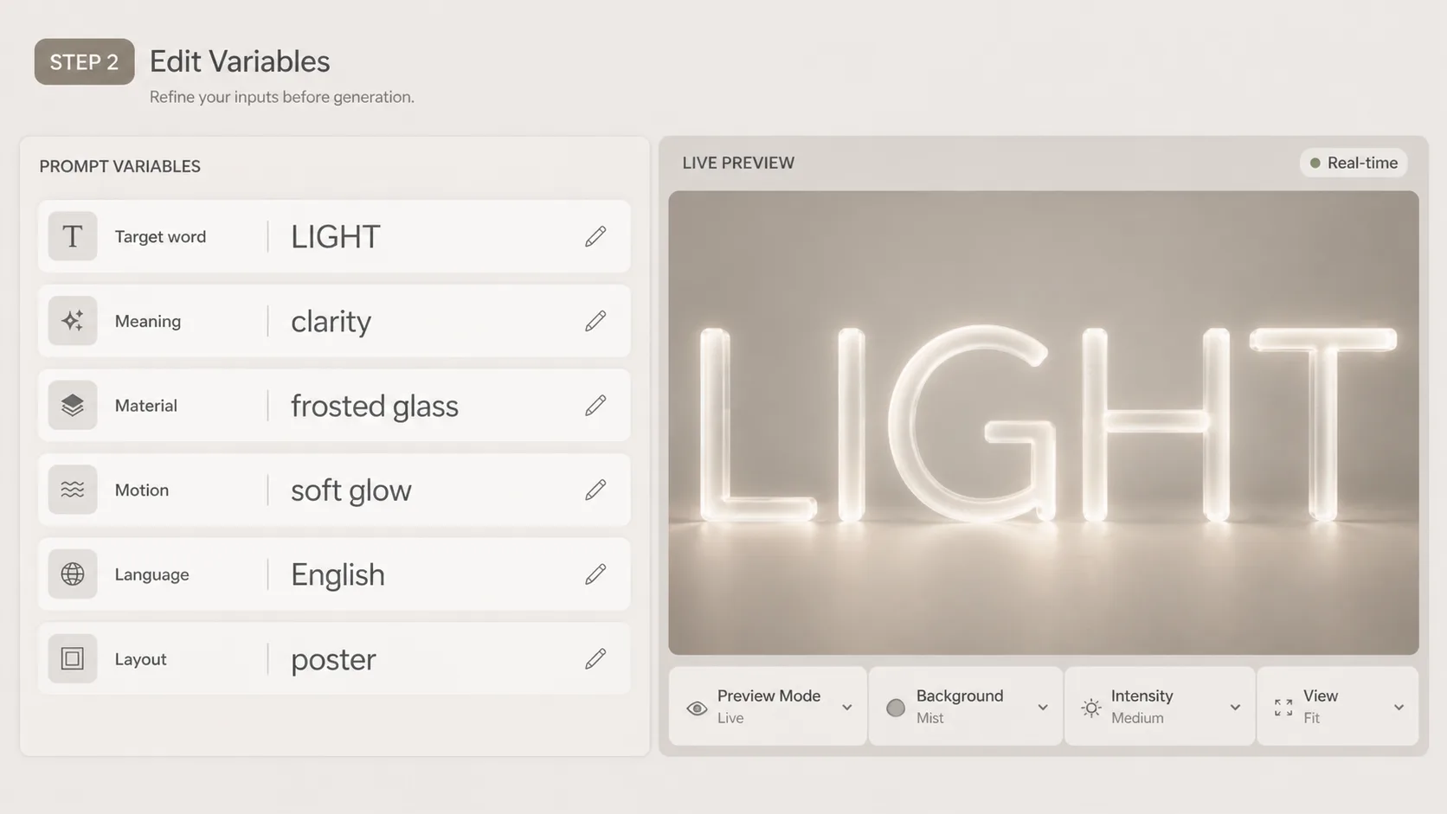
Task: Click the Meaning sparkle icon
Action: pyautogui.click(x=73, y=319)
